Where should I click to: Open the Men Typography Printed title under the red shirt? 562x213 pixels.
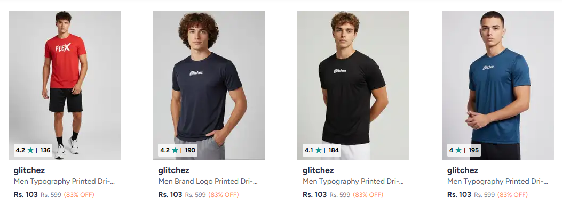tap(64, 182)
